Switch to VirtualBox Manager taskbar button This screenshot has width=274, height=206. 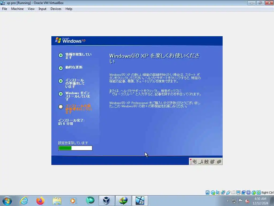tap(106, 201)
